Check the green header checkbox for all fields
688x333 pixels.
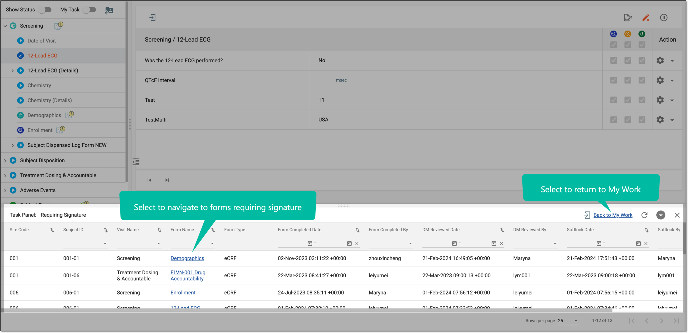coord(642,45)
